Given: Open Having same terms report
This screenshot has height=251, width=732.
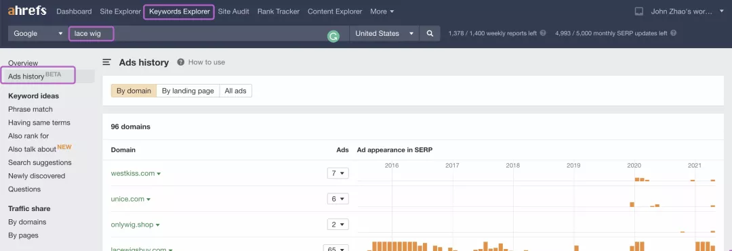Looking at the screenshot, I should pos(39,122).
